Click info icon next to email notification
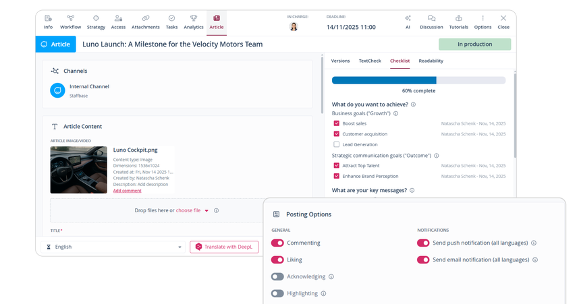This screenshot has width=579, height=304. (x=535, y=260)
